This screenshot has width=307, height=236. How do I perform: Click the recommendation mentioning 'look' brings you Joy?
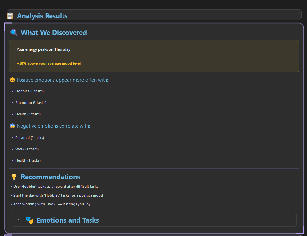pyautogui.click(x=51, y=204)
